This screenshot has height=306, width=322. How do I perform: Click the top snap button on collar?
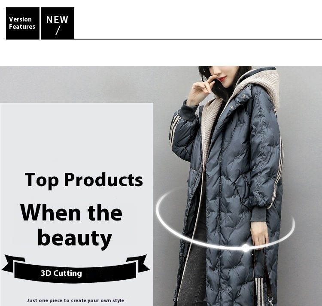click(244, 96)
